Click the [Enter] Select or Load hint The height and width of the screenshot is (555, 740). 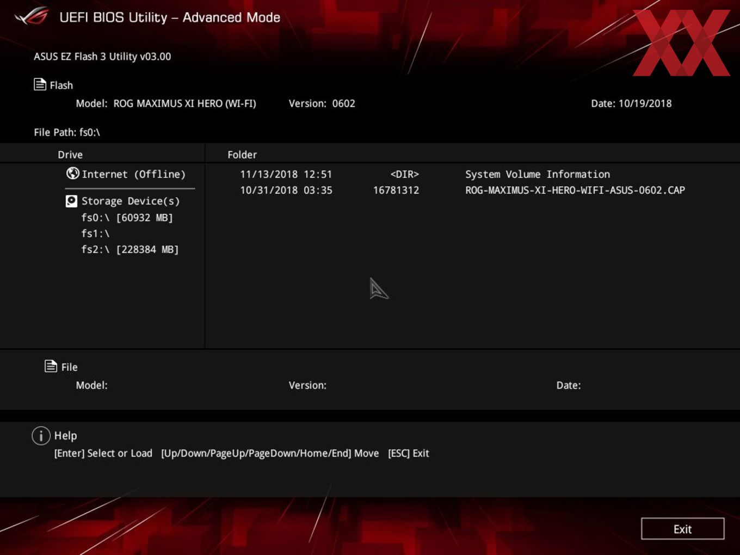pos(103,453)
